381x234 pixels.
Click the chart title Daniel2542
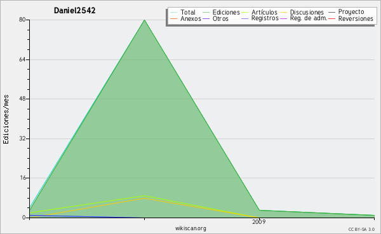pyautogui.click(x=74, y=11)
